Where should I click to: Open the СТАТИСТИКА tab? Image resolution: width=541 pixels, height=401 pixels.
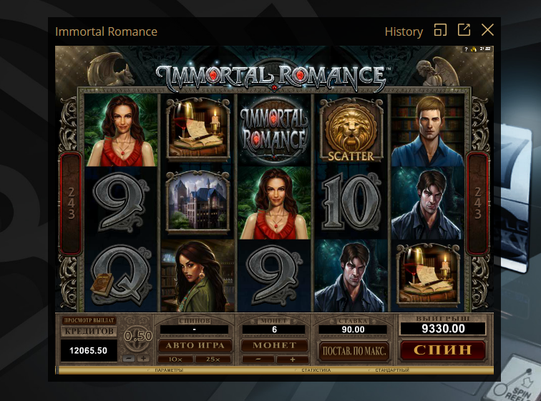click(x=316, y=370)
